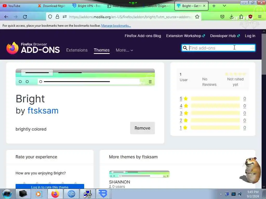The image size is (266, 199).
Task: Click the Bright theme preview image
Action: coord(85,77)
